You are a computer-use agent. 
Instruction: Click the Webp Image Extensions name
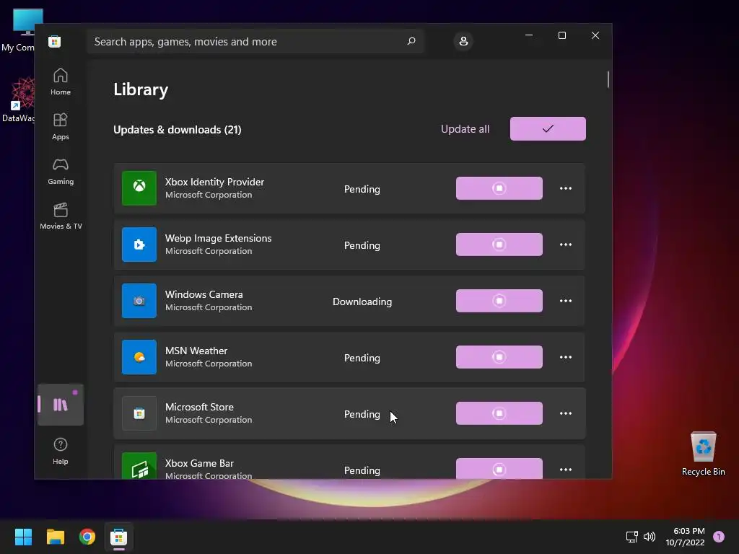(x=218, y=238)
